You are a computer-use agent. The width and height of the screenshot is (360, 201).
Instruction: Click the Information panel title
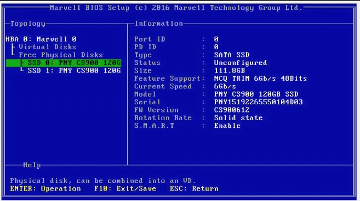pos(159,23)
